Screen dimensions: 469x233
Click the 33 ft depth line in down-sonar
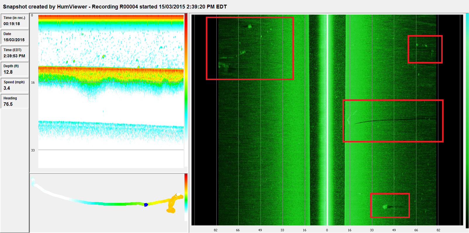click(x=111, y=150)
